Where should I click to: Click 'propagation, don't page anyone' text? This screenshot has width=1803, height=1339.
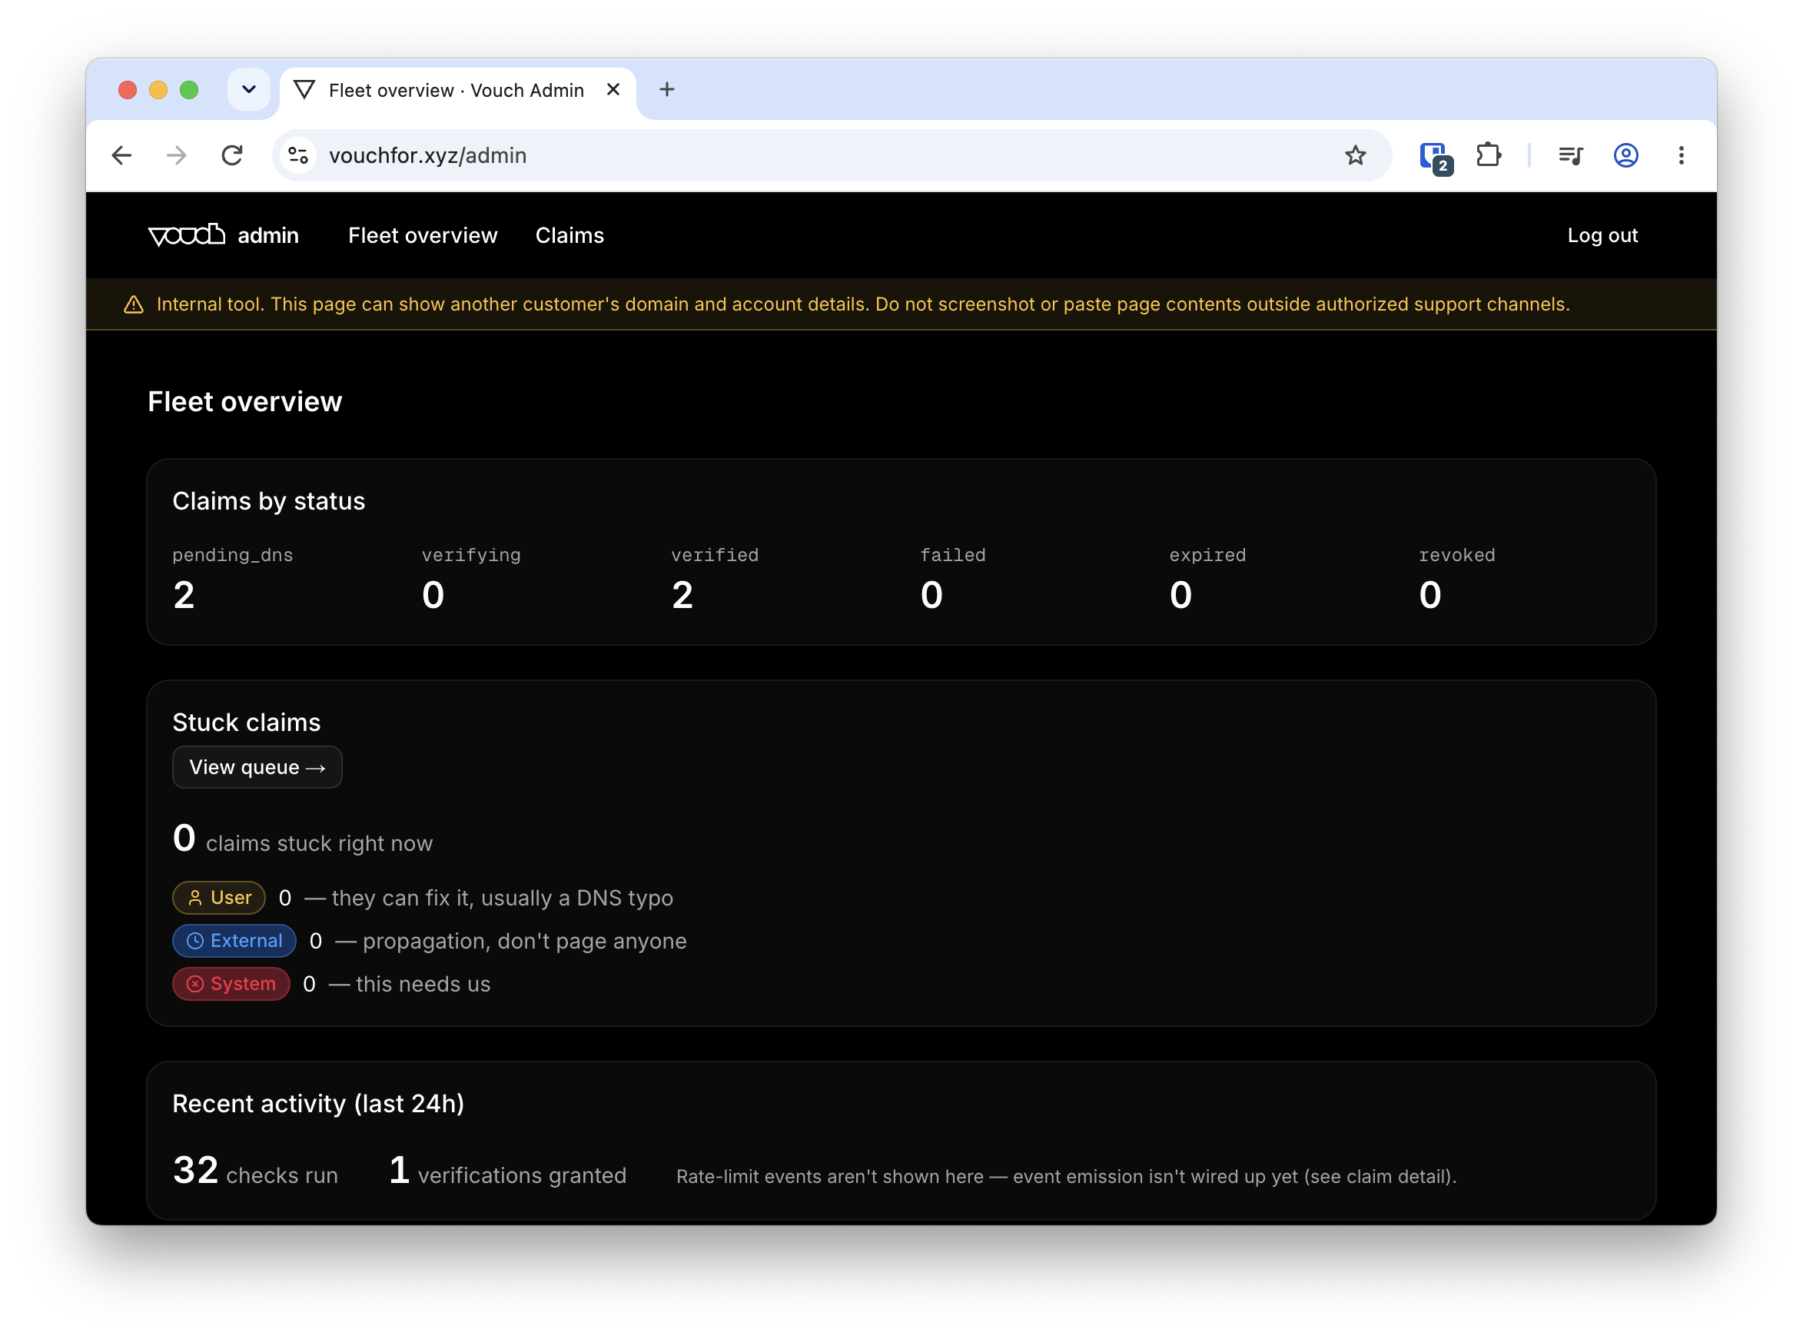point(524,940)
